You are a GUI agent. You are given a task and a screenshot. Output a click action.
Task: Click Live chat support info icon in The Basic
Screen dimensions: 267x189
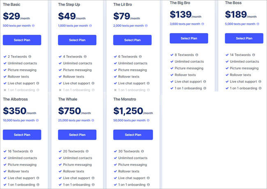[x=37, y=83]
